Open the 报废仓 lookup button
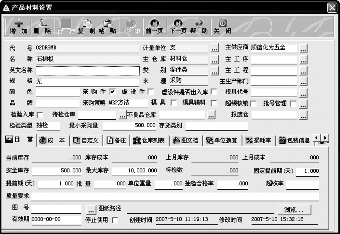The height and width of the screenshot is (234, 340). point(303,115)
